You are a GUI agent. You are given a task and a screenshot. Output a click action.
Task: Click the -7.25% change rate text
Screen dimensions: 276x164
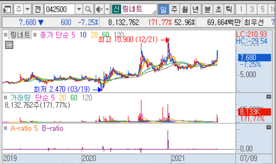click(88, 22)
